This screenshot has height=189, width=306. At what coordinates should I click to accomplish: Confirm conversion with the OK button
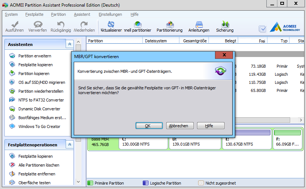point(149,126)
